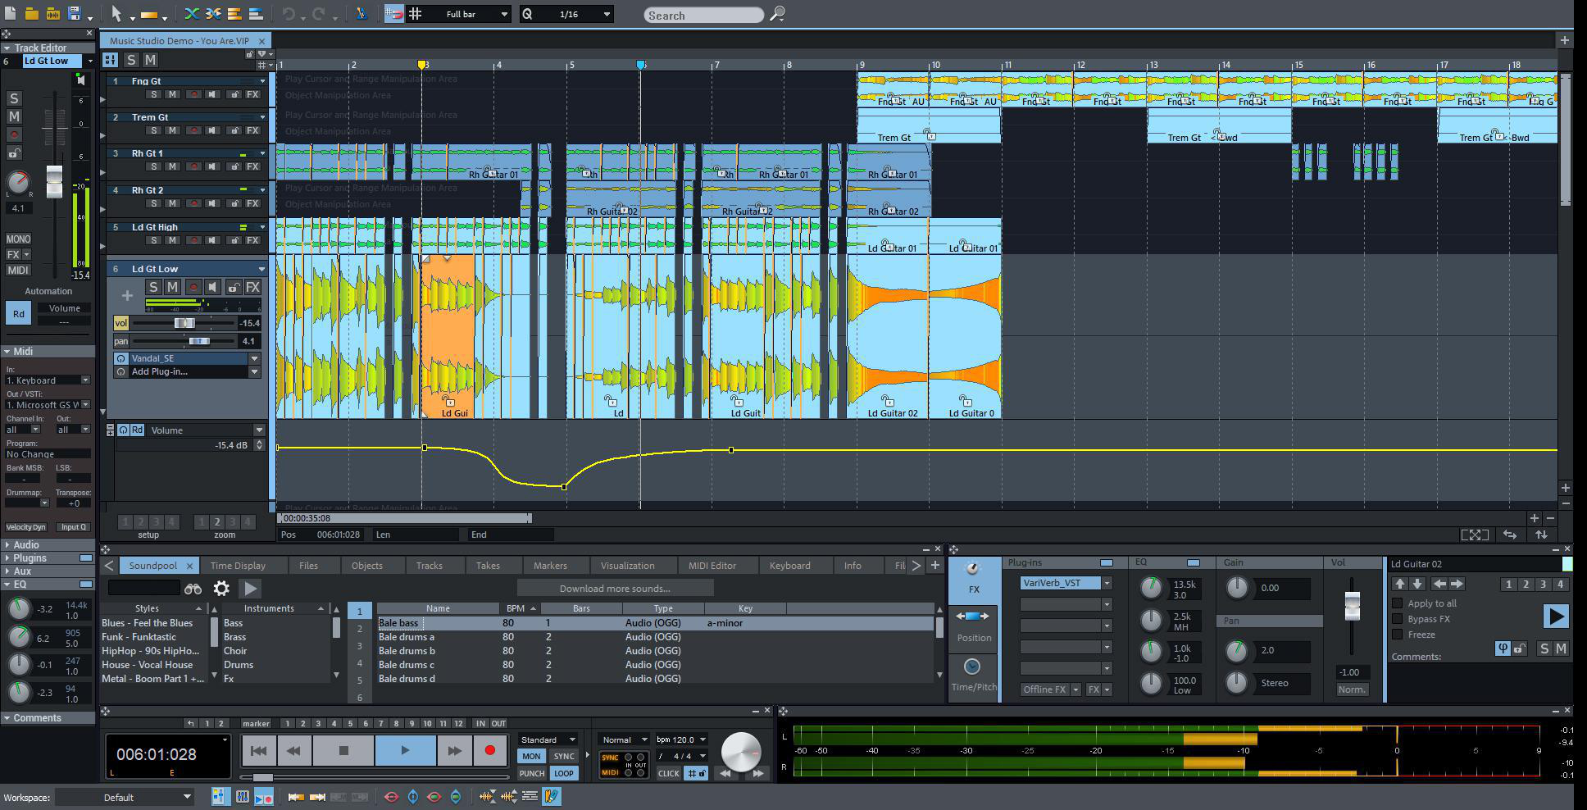Create a new project from the toolbar
This screenshot has width=1587, height=810.
[10, 13]
